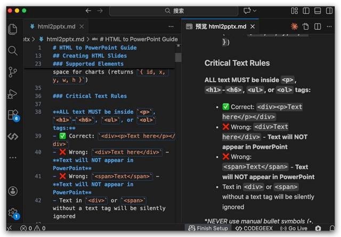Image resolution: width=341 pixels, height=237 pixels.
Task: Open the Accounts icon in activity bar
Action: tap(13, 191)
